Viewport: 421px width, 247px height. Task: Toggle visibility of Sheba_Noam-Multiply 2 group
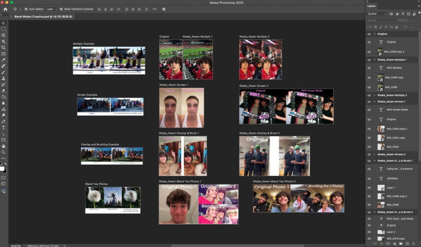click(369, 95)
